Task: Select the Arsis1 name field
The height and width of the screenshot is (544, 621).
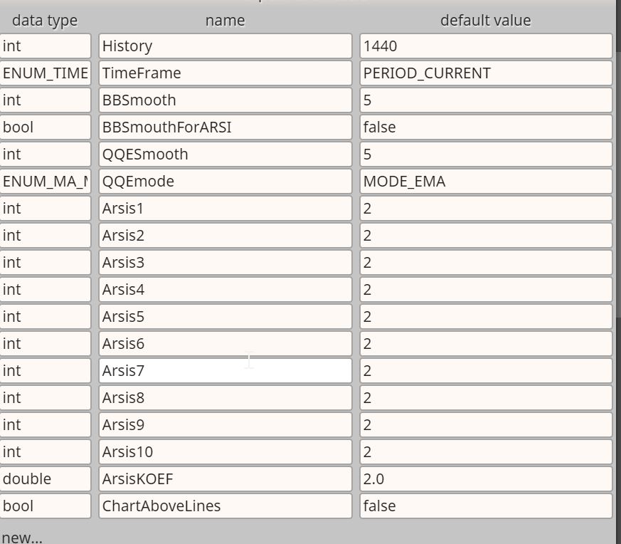Action: 225,208
